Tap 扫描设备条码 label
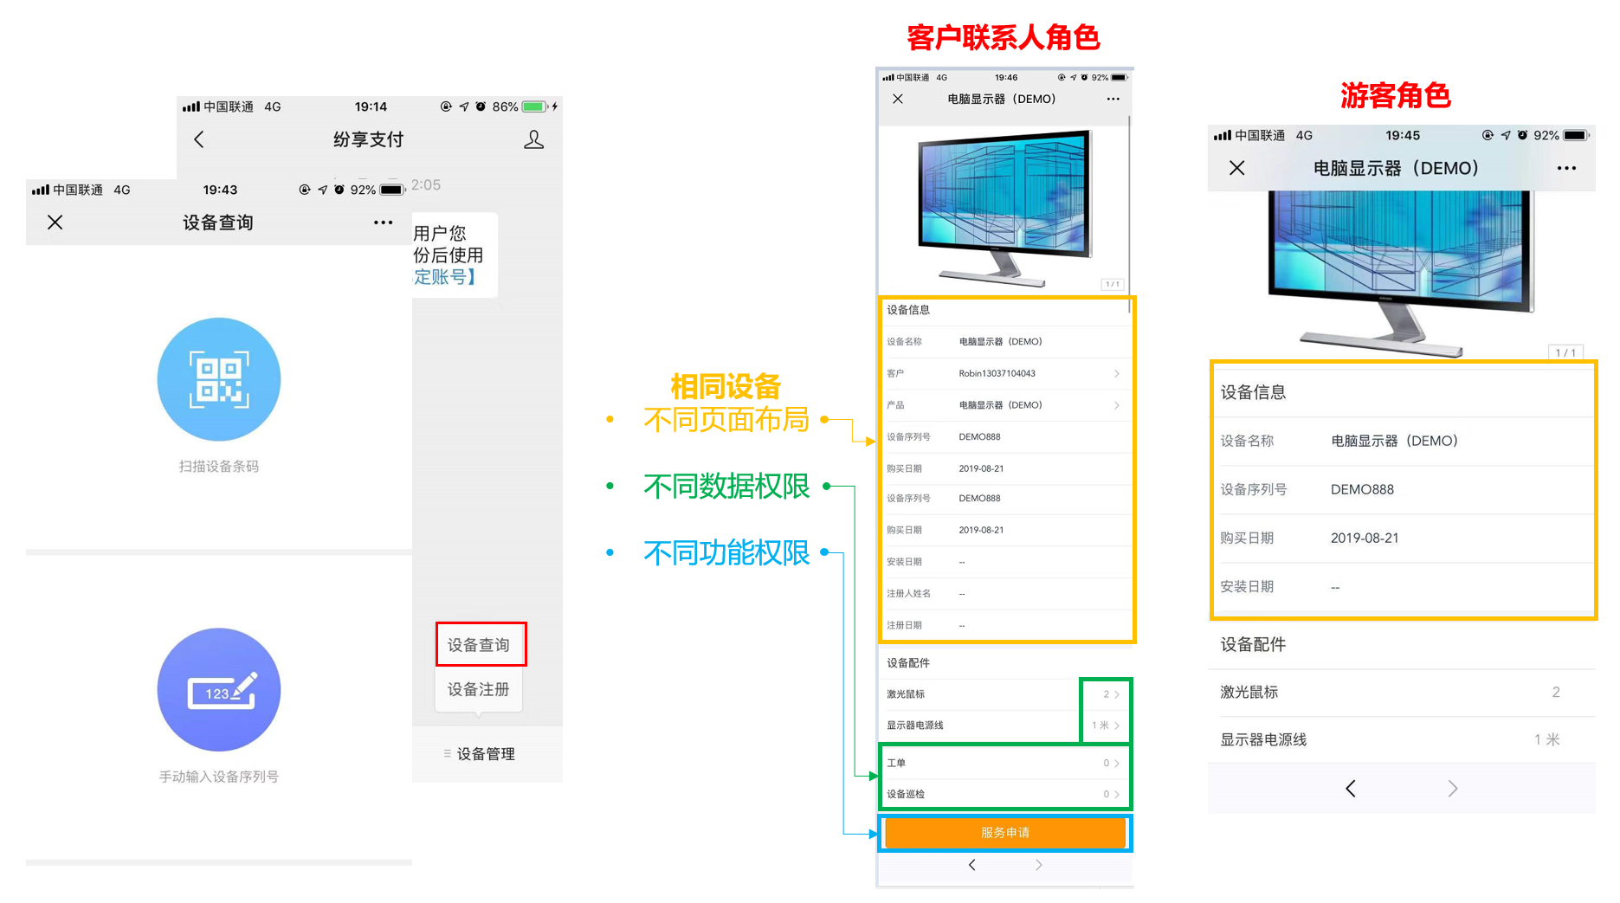Viewport: 1620px width, 903px height. 219,467
